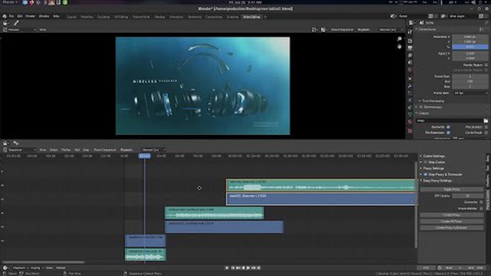
Task: Enable the Strip Cache checkbox
Action: coord(425,162)
